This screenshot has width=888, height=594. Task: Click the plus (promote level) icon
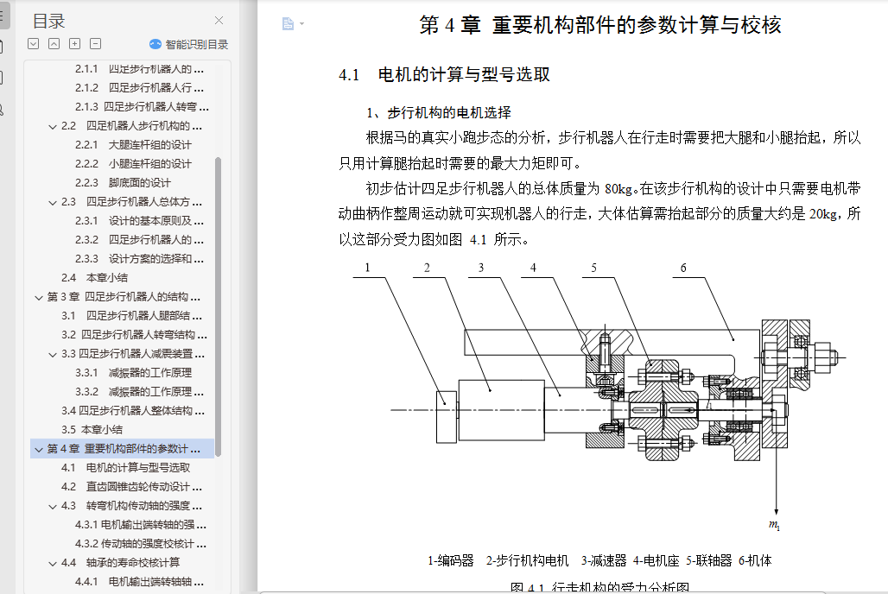(x=75, y=44)
